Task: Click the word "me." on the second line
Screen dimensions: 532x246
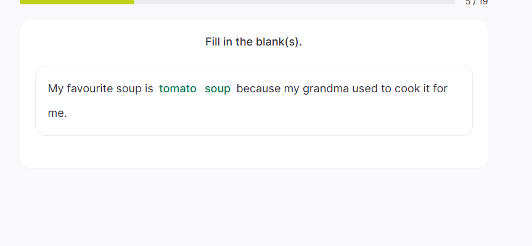Action: [57, 113]
